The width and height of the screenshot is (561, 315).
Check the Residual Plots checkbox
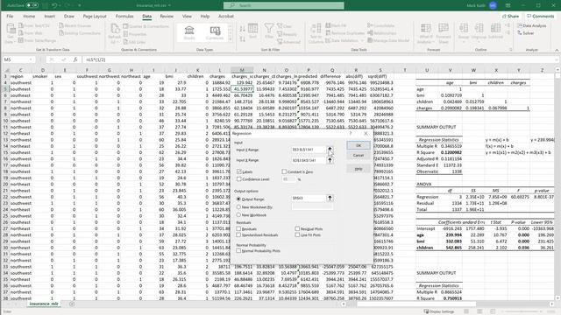(297, 229)
